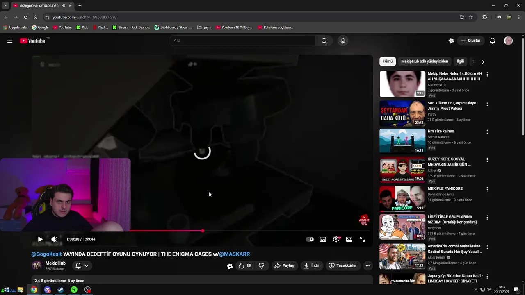This screenshot has width=525, height=295.
Task: Open options for the KUZEY KORE SOSYAL MEDYASINDA video
Action: (487, 160)
